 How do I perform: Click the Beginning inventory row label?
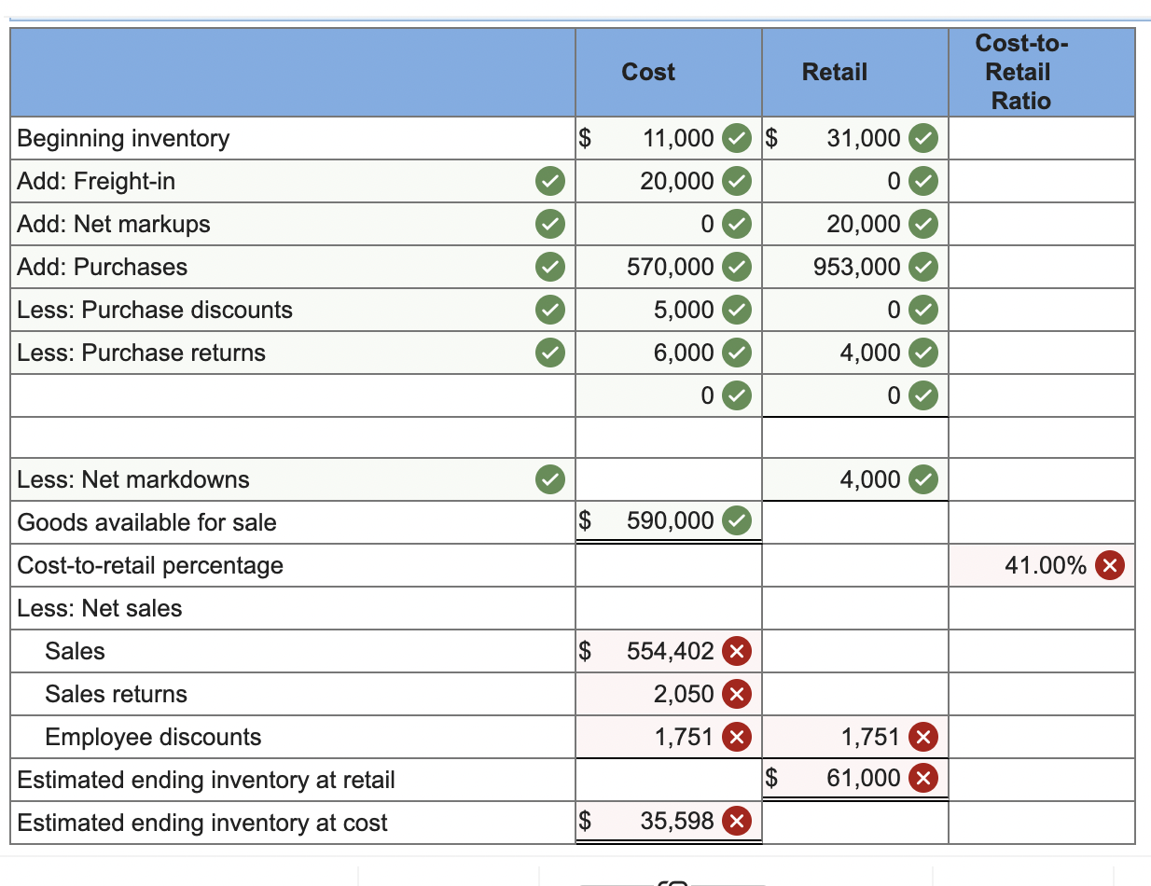[123, 138]
